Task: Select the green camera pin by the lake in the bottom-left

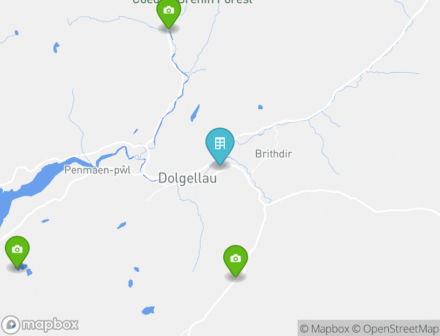Action: (x=17, y=251)
